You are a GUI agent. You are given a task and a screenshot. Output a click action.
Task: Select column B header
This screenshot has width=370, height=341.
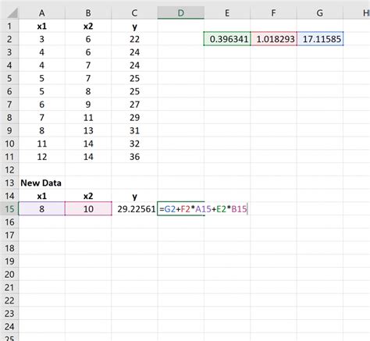[x=88, y=13]
